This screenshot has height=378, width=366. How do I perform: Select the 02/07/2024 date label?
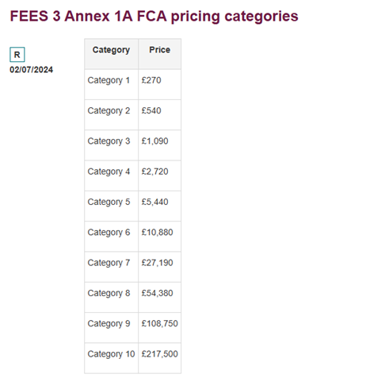(31, 70)
